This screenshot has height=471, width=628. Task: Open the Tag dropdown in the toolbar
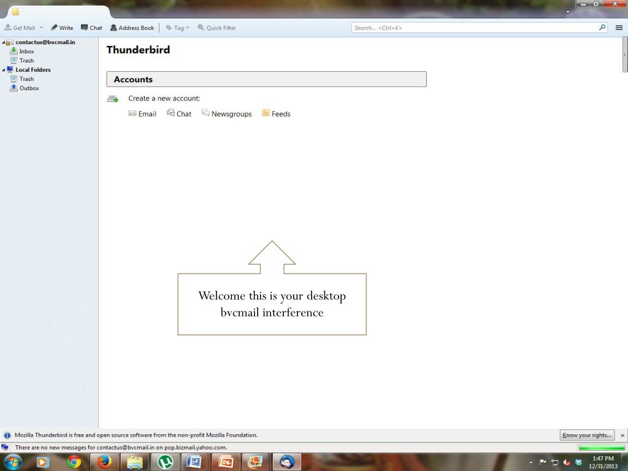pos(177,28)
